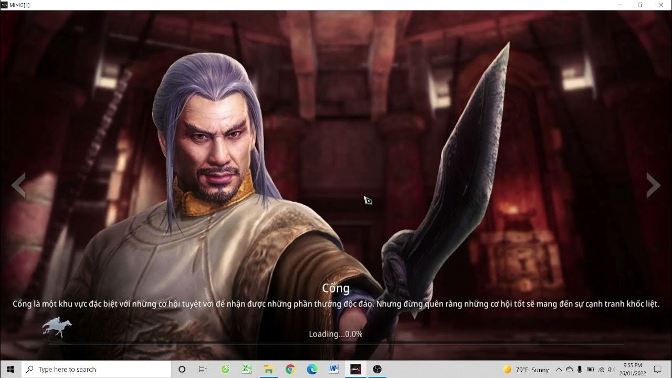The height and width of the screenshot is (378, 672).
Task: Open Microsoft Word from the taskbar
Action: [x=333, y=369]
